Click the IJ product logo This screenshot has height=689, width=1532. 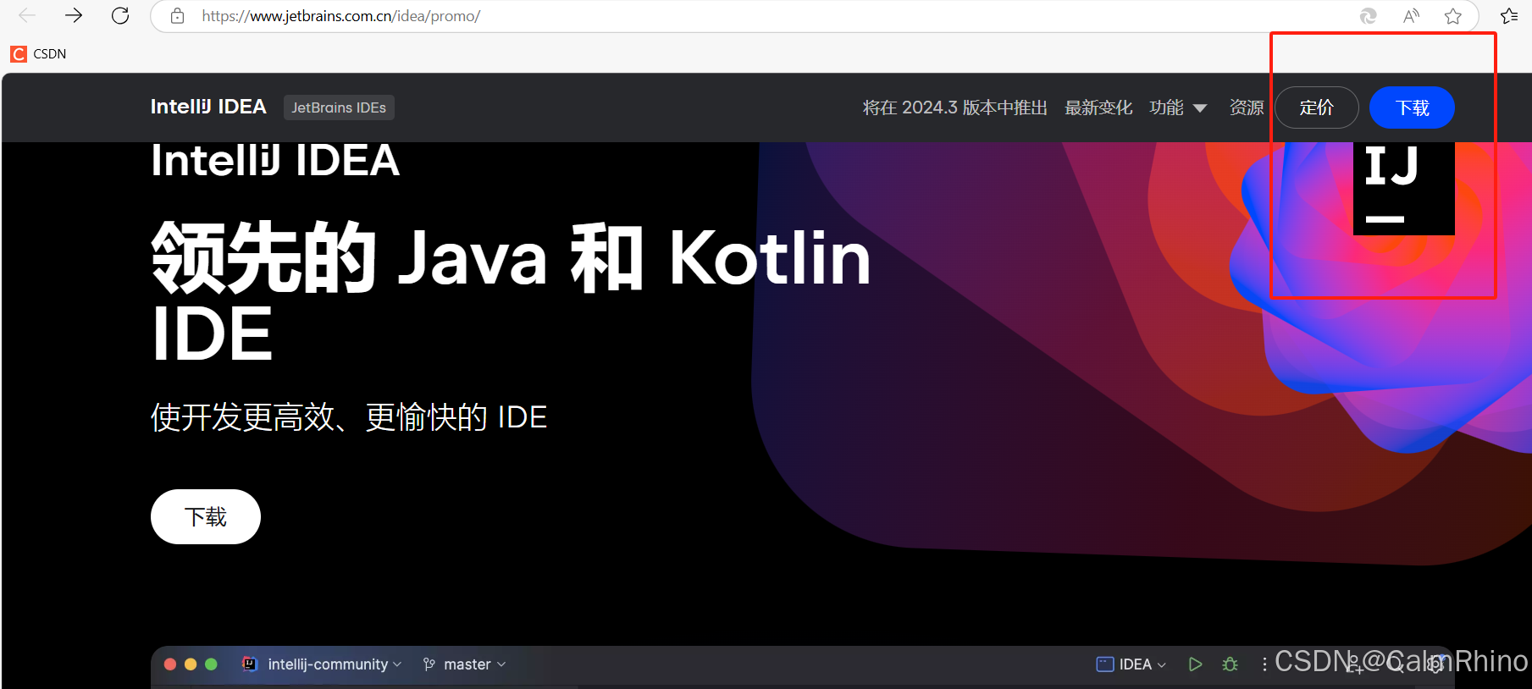pos(1404,188)
